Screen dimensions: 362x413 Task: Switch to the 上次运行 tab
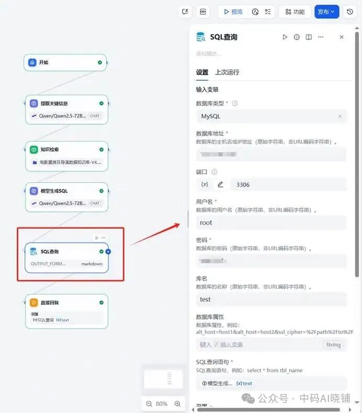tap(227, 72)
